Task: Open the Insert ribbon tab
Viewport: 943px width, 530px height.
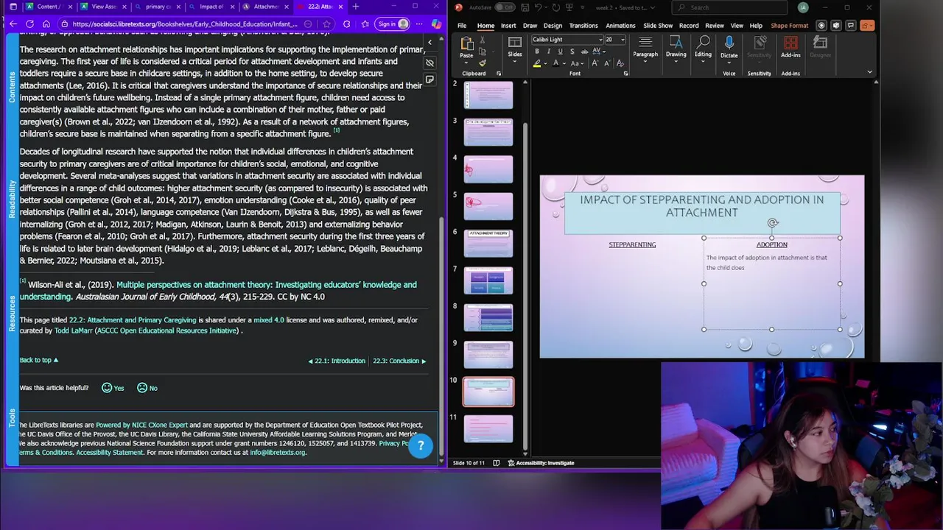Action: (508, 26)
